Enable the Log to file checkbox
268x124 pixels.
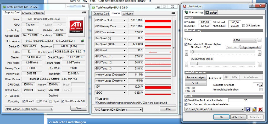click(96, 99)
